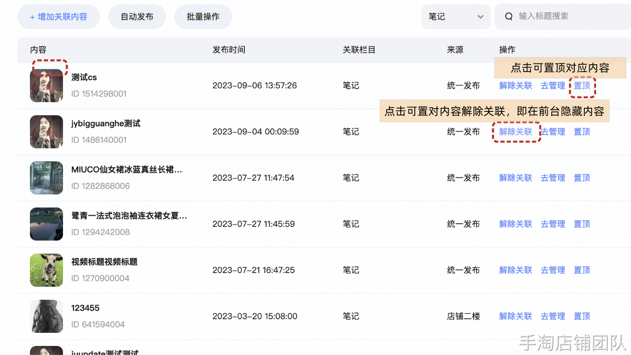The width and height of the screenshot is (631, 355).
Task: Open 视频标题视频标题 lamb thumbnail
Action: click(x=46, y=270)
